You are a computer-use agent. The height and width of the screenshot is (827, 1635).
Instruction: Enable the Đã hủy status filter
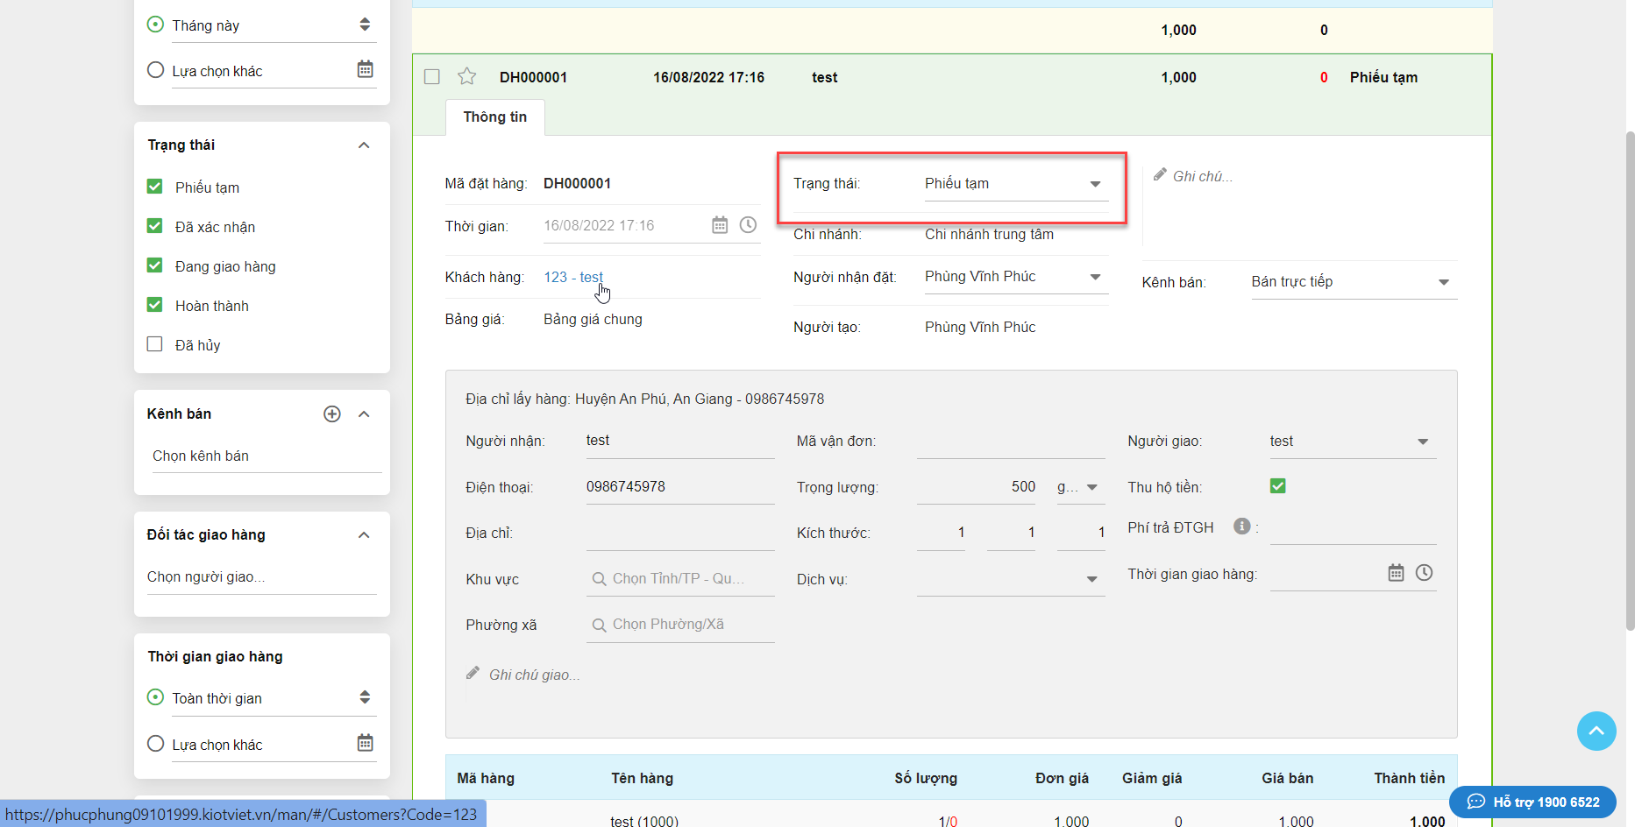click(155, 344)
